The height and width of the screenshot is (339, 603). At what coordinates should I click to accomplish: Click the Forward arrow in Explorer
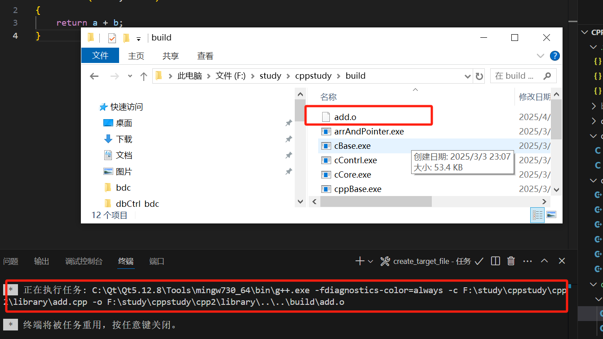point(115,76)
